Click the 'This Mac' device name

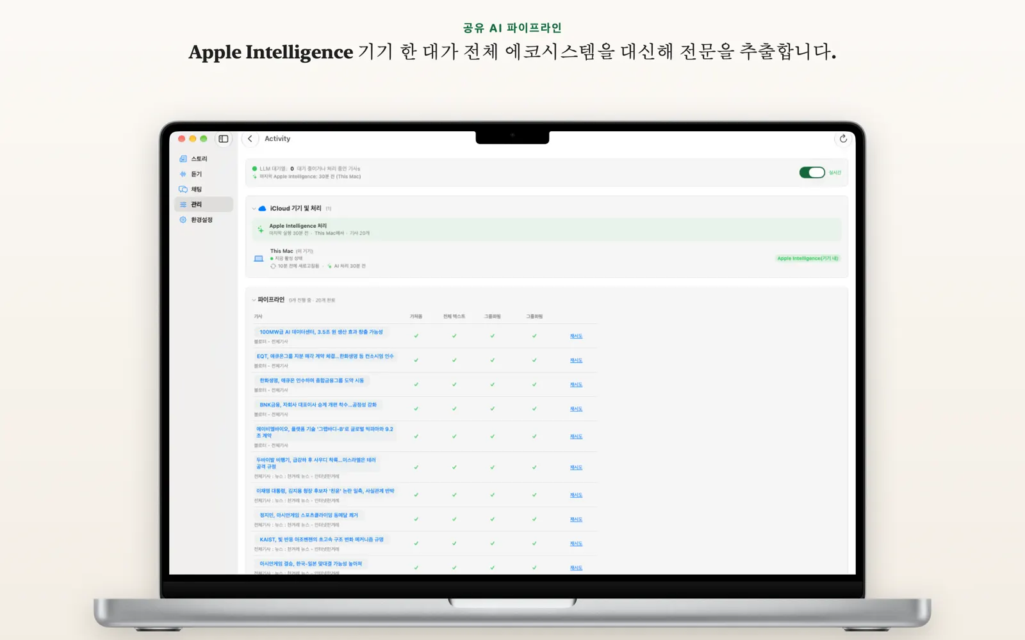pyautogui.click(x=281, y=252)
